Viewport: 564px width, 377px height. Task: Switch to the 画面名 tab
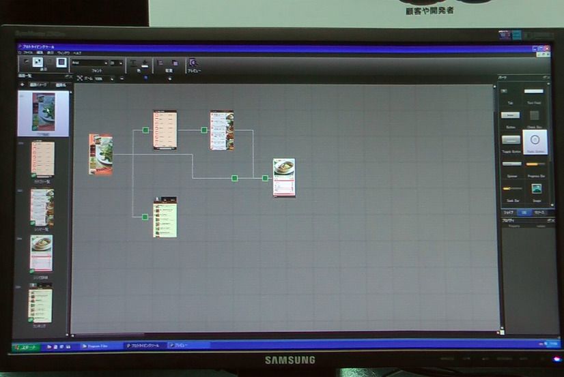(x=61, y=85)
